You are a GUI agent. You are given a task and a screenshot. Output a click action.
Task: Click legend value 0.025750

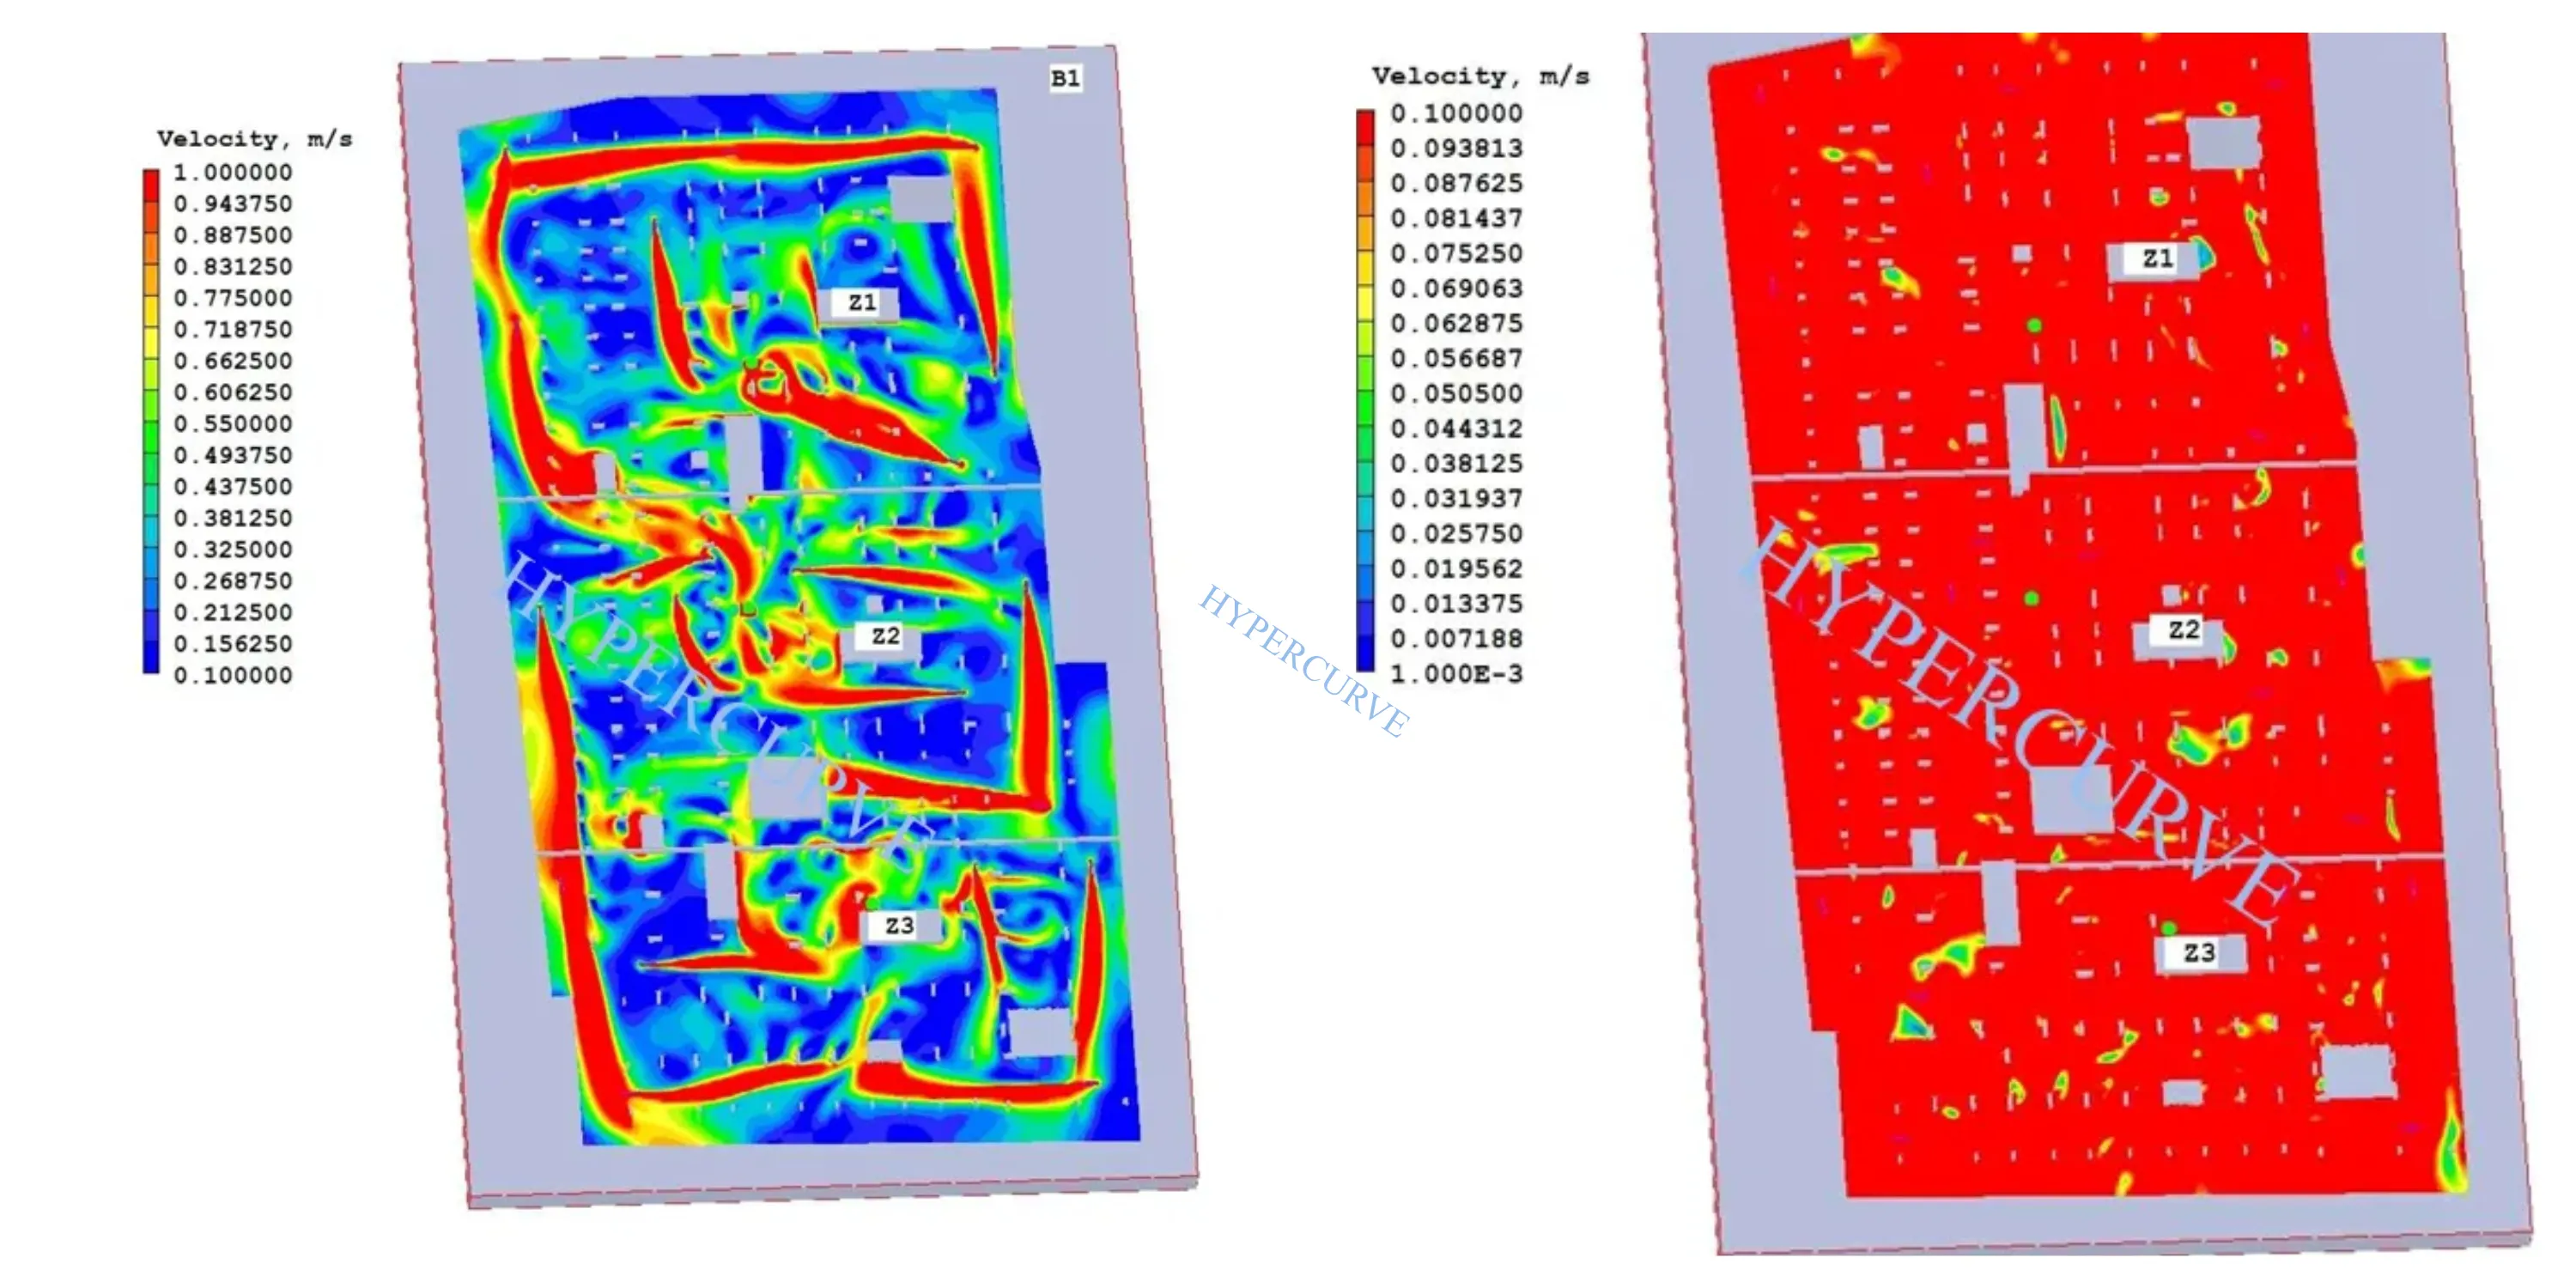click(x=1456, y=534)
